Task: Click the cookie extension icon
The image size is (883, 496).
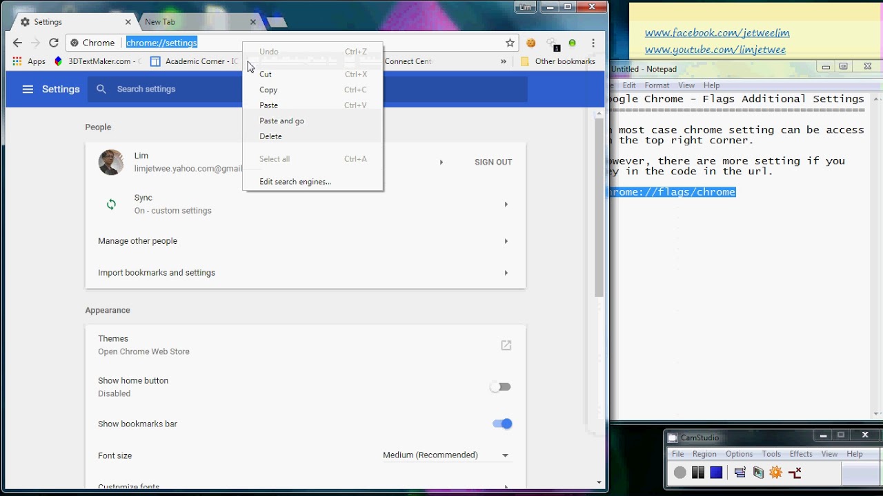Action: coord(531,43)
